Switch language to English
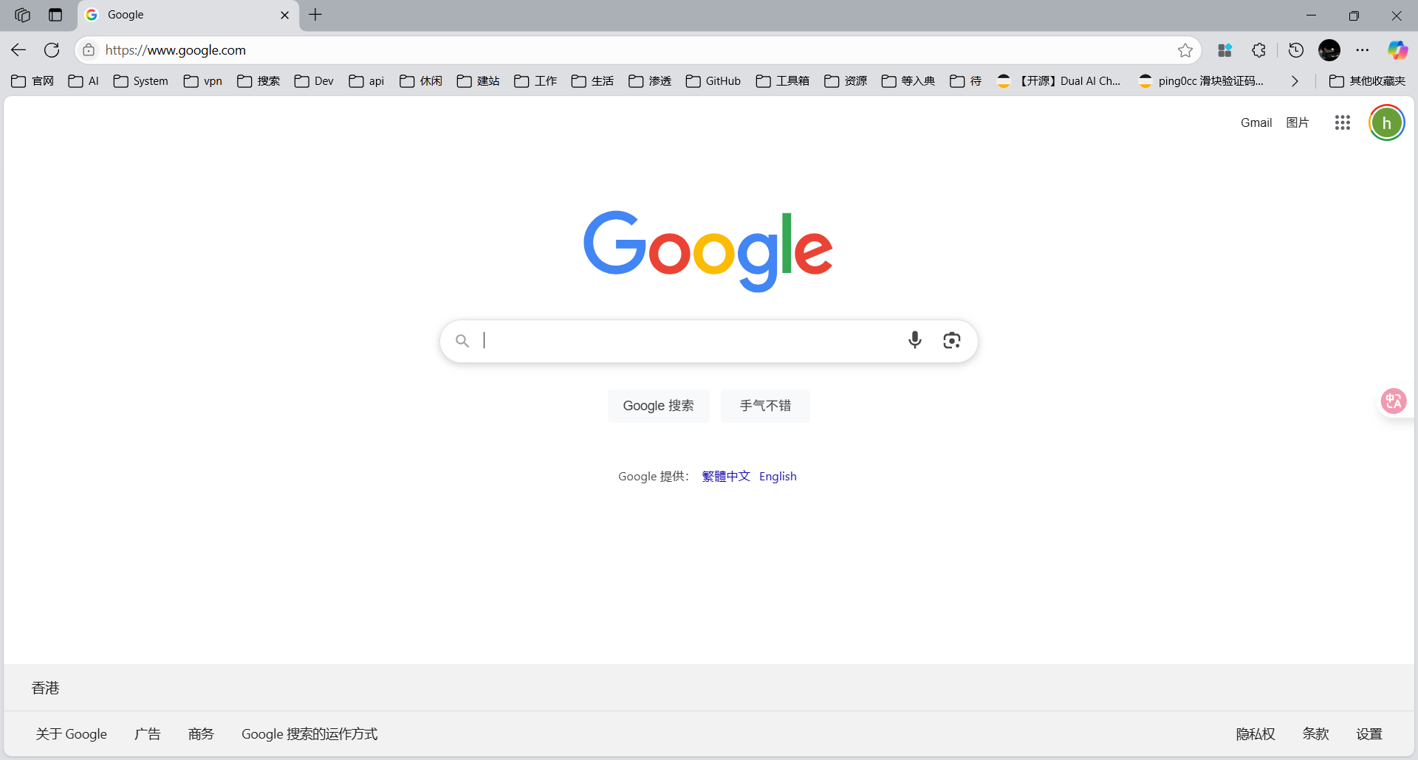The image size is (1418, 760). [x=778, y=477]
